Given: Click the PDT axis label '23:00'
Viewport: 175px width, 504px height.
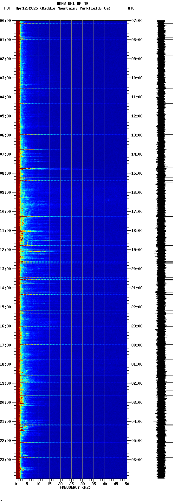Looking at the screenshot, I should [5, 460].
